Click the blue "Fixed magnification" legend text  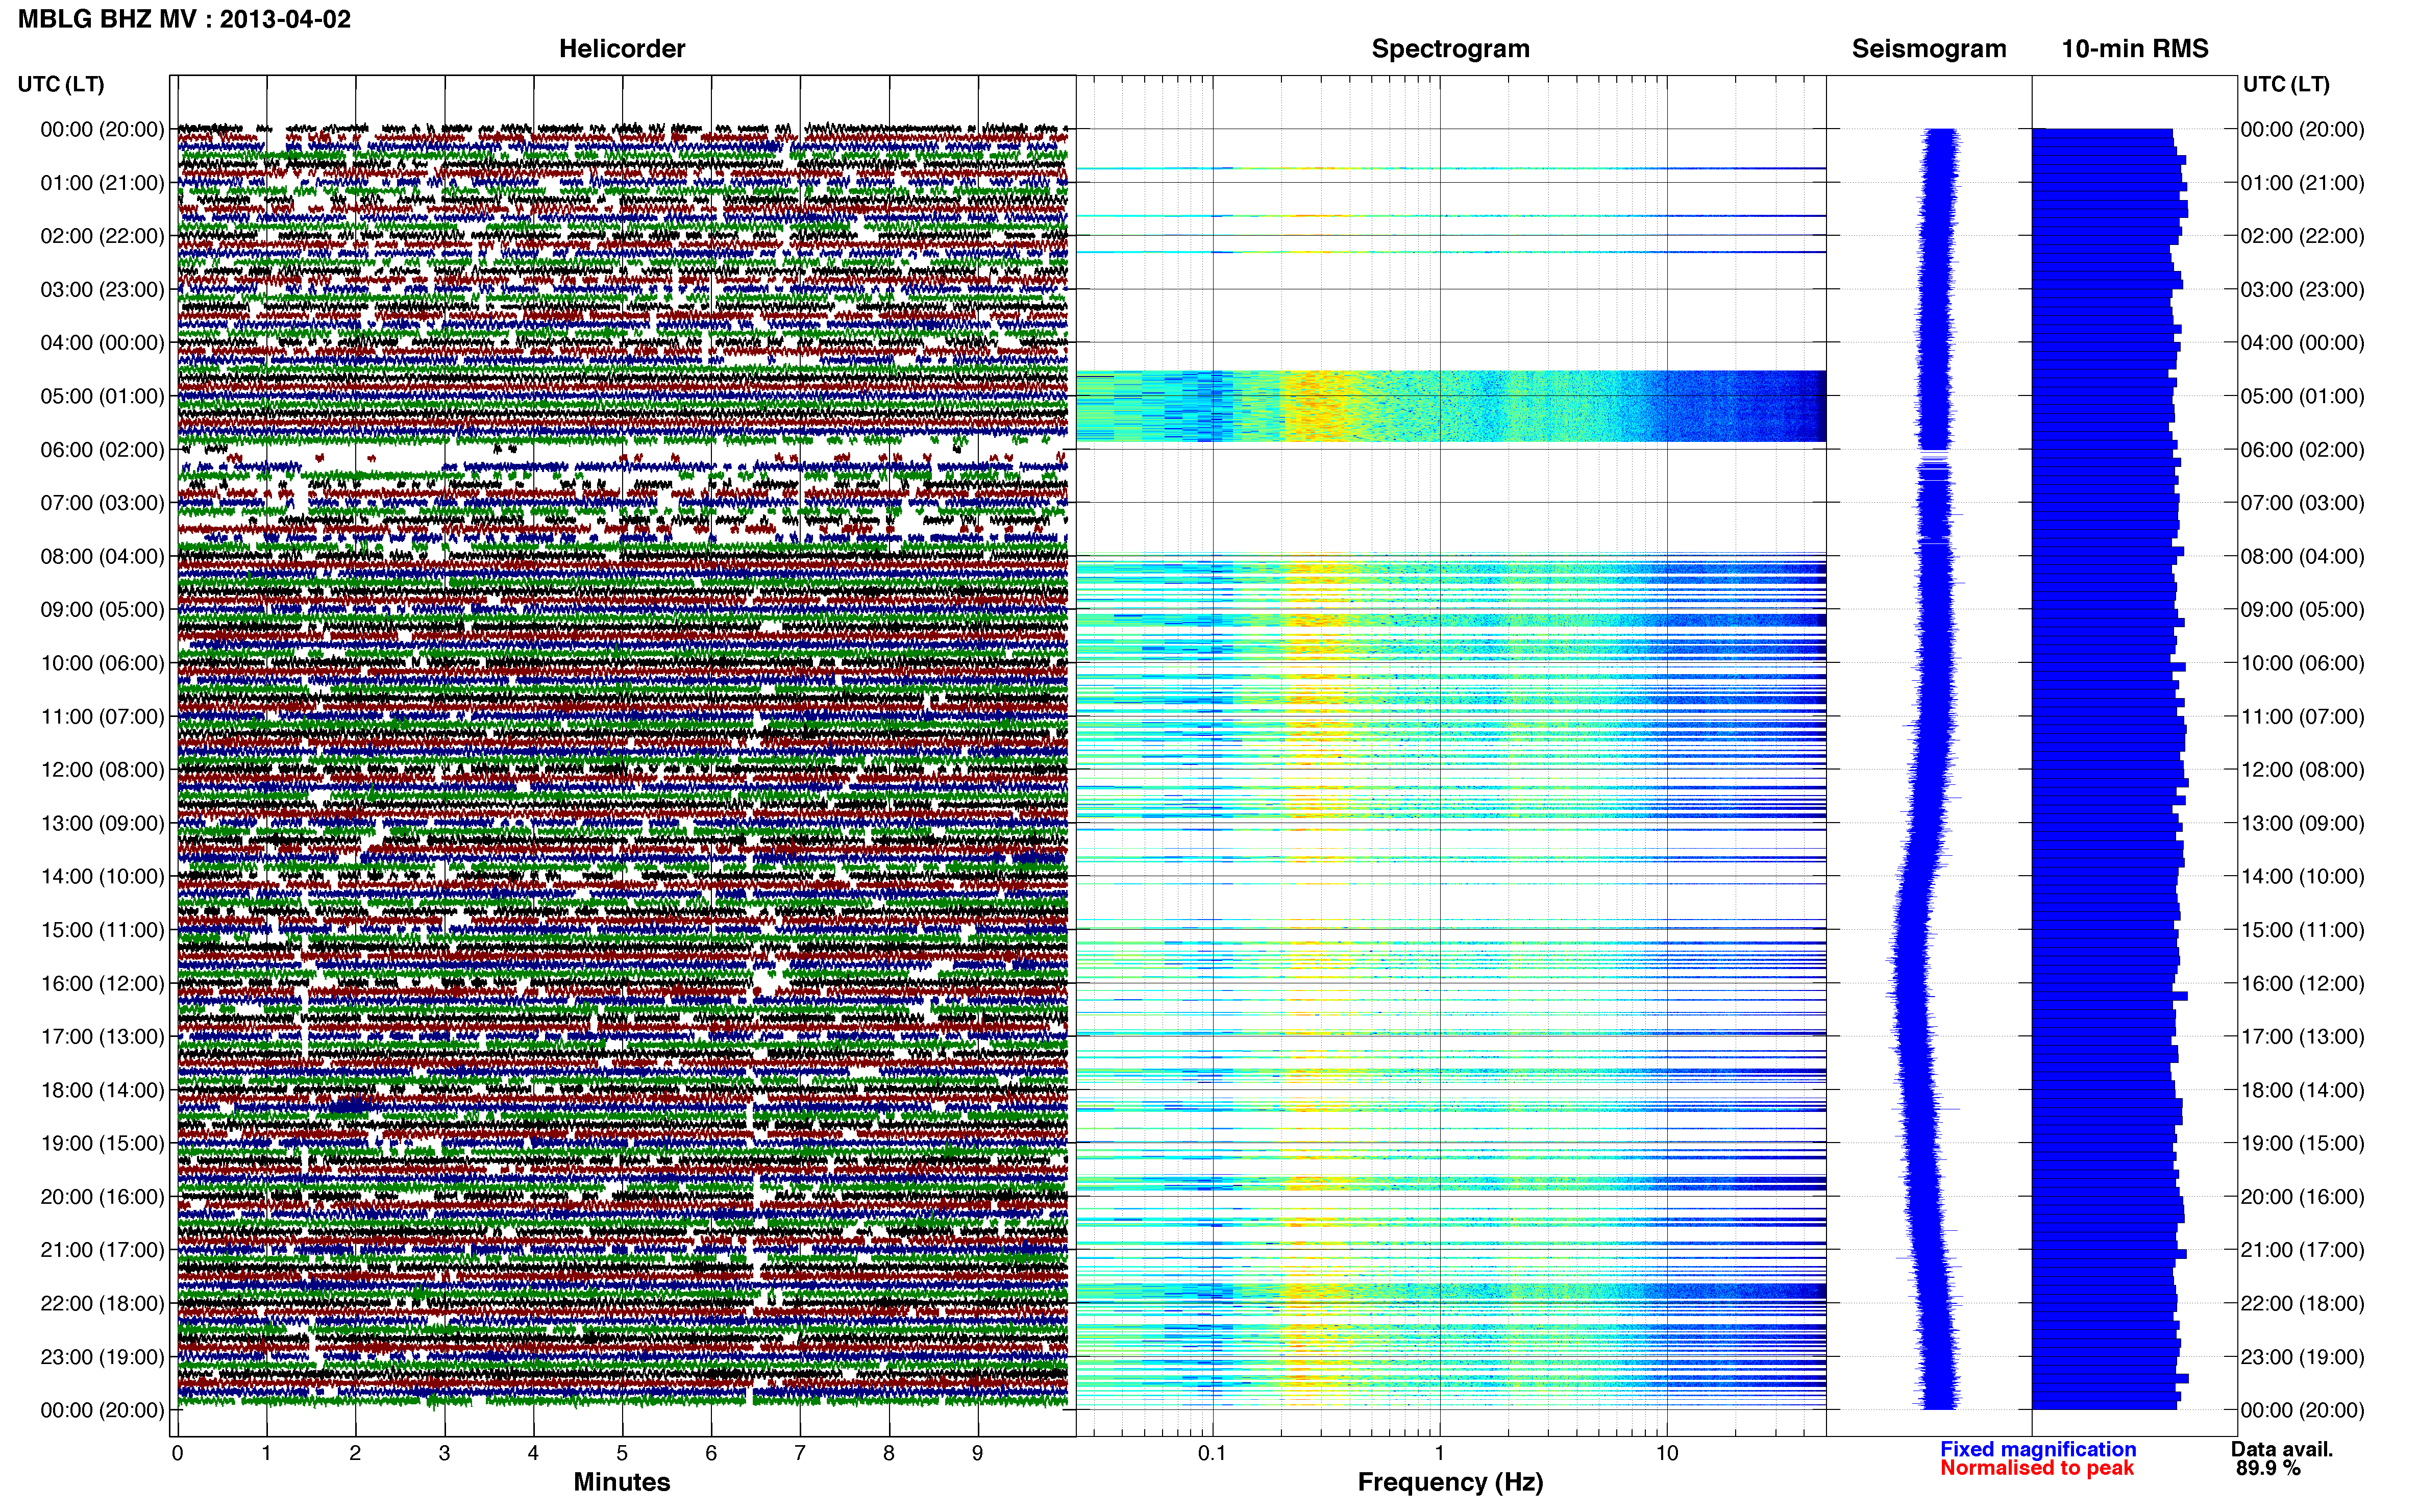[2038, 1449]
